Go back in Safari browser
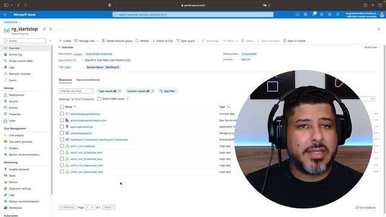 [x=18, y=5]
